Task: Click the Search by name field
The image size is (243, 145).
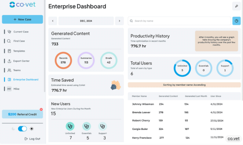Action: [x=180, y=21]
